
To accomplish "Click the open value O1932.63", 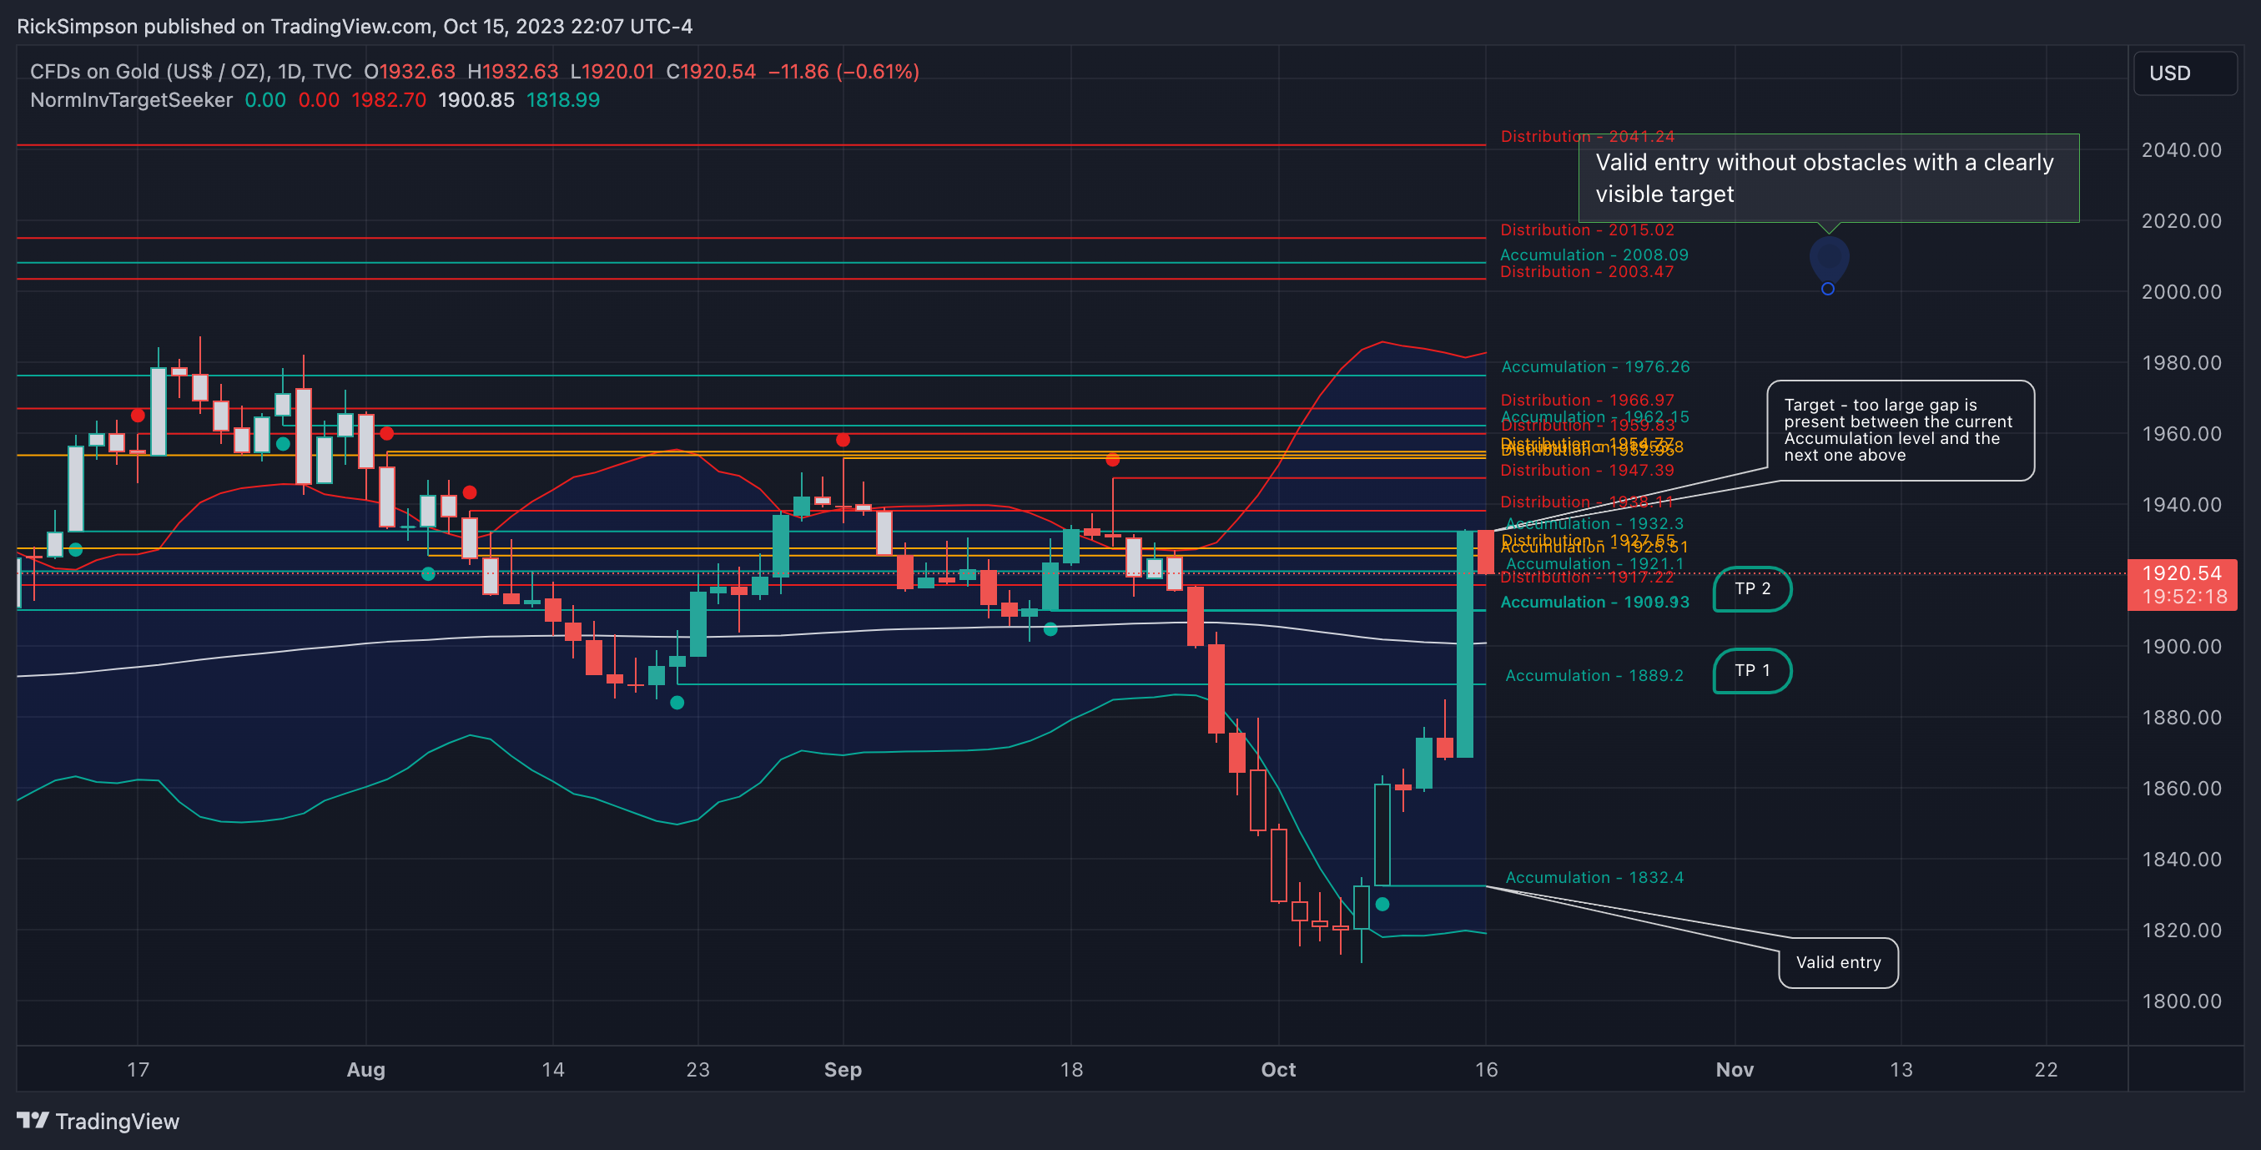I will [x=409, y=72].
